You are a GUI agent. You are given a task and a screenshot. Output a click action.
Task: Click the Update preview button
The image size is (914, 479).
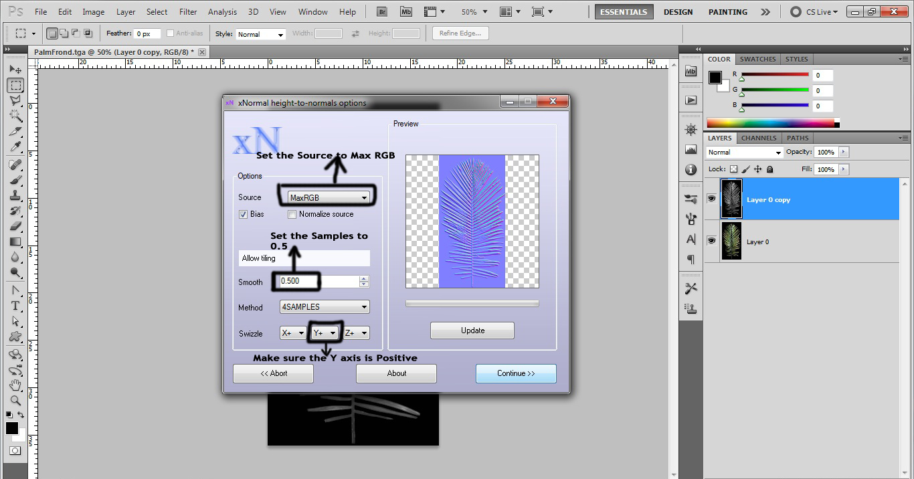point(472,330)
